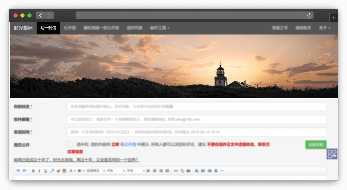
Task: Check the 是否公开 checkbox
Action: point(70,144)
